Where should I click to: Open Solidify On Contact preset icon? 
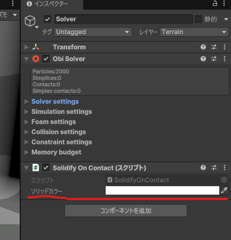(x=214, y=167)
